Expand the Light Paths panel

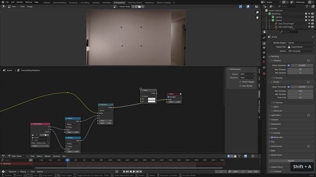[x=276, y=116]
